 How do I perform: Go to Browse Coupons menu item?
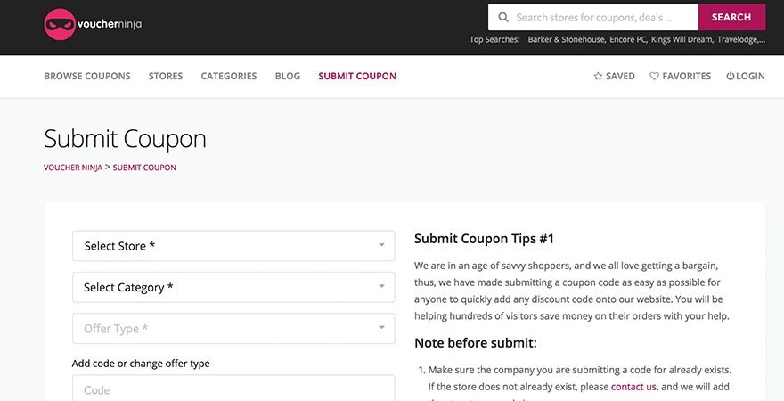[87, 77]
